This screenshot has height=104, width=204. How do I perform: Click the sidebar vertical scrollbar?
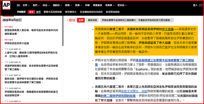[63, 31]
